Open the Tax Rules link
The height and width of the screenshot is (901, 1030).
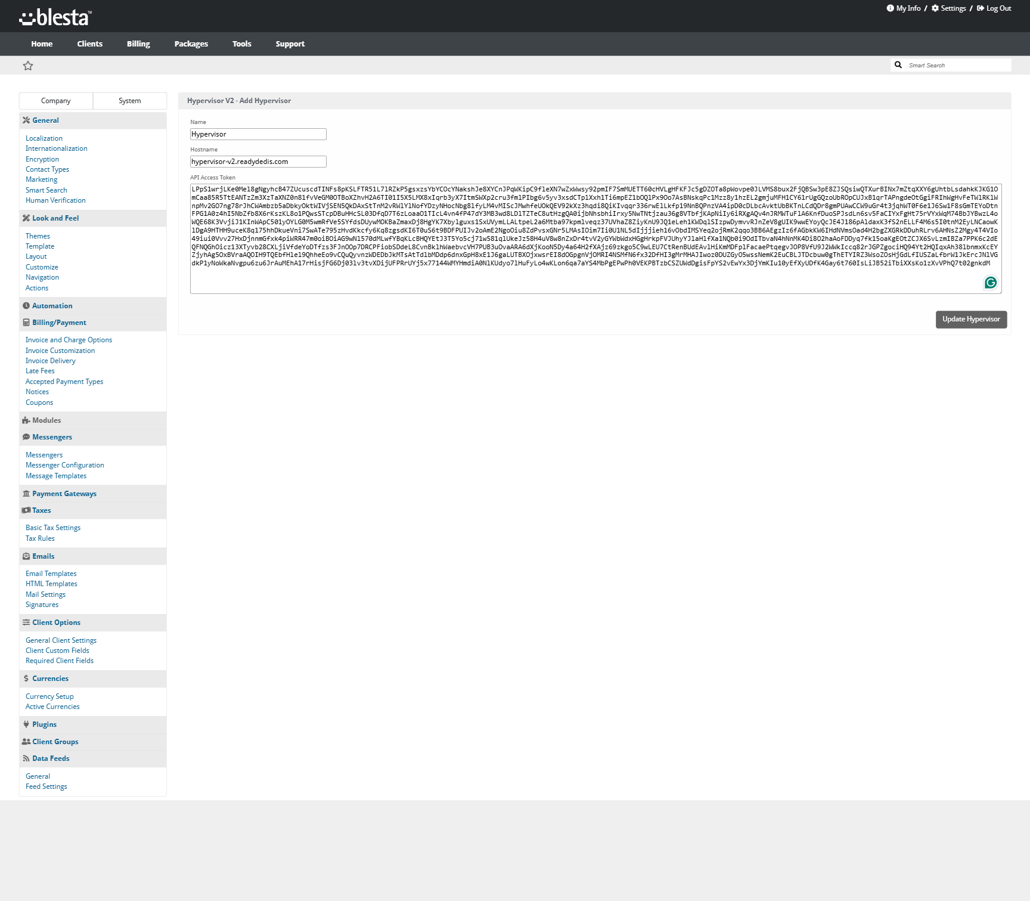pos(40,538)
